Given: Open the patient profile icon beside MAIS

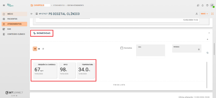Looking at the screenshot, I should (x=197, y=14).
